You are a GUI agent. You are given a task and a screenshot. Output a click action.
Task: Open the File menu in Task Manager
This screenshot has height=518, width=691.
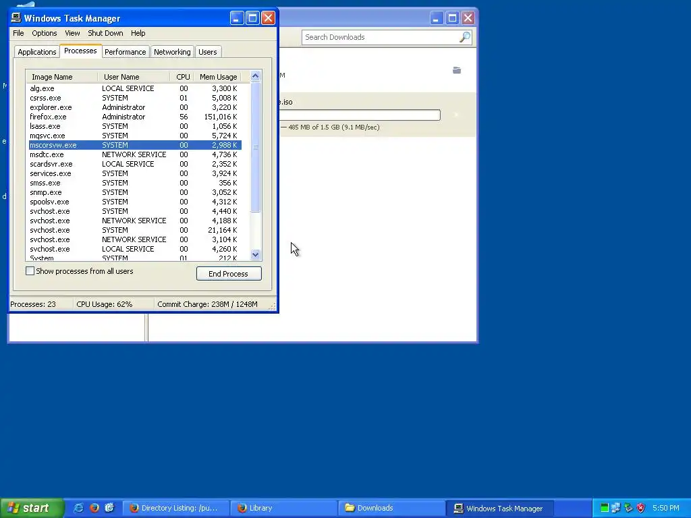[18, 33]
